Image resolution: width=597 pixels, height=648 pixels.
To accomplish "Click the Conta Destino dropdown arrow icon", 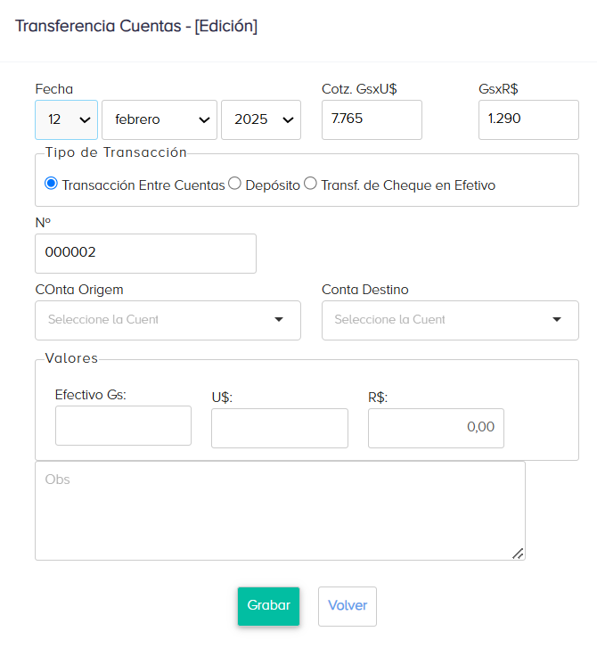I will [557, 320].
